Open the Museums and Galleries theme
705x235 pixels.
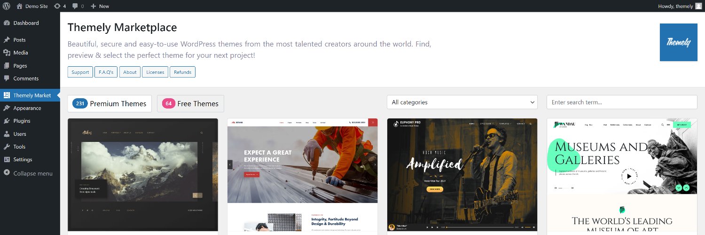pyautogui.click(x=622, y=176)
